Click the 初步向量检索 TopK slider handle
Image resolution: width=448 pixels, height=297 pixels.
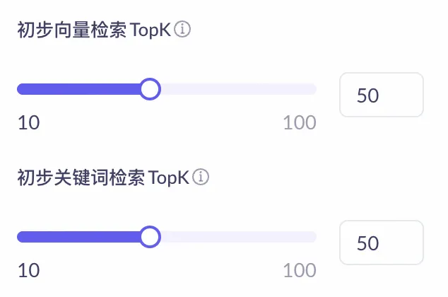(x=150, y=89)
